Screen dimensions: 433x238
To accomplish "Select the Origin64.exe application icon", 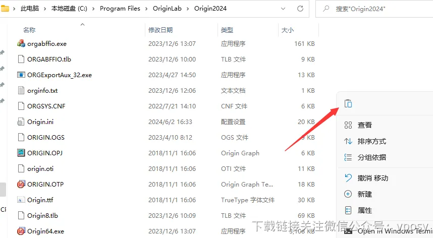I will pyautogui.click(x=21, y=231).
